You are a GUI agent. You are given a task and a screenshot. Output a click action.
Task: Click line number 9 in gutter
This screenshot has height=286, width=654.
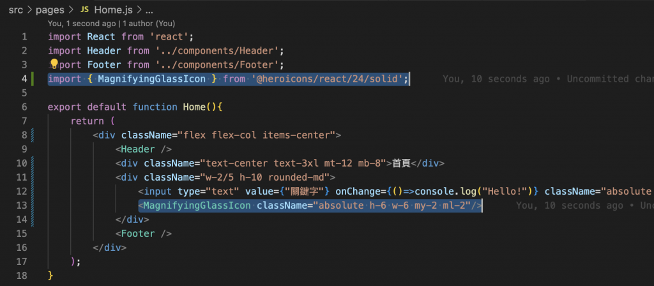point(24,149)
